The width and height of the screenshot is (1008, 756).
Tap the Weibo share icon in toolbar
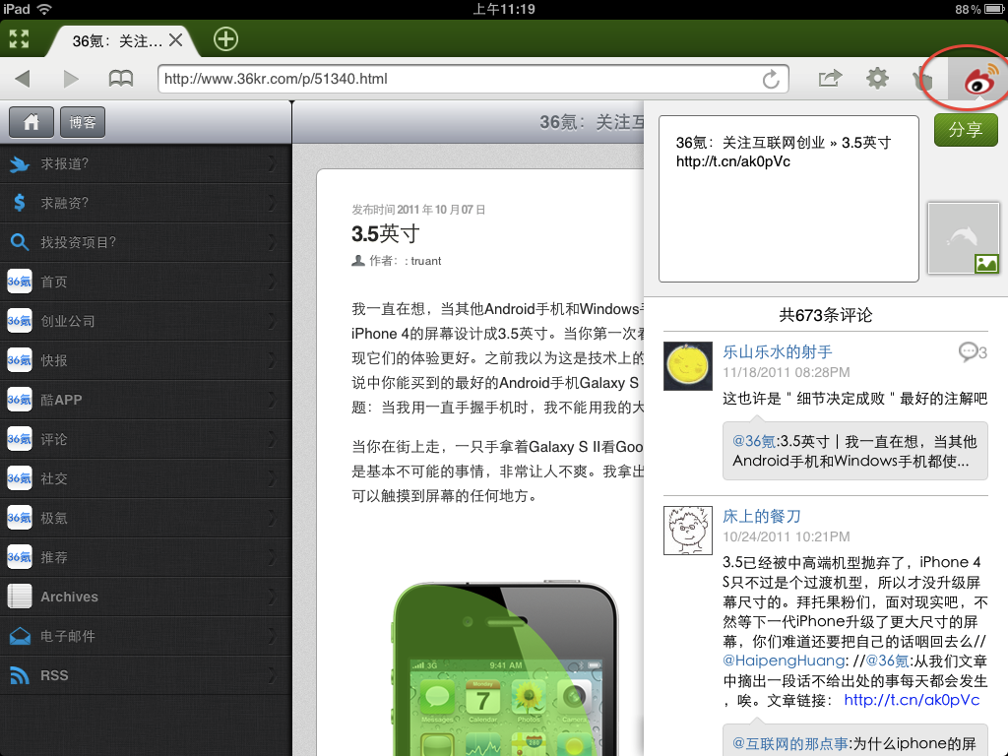[x=978, y=80]
